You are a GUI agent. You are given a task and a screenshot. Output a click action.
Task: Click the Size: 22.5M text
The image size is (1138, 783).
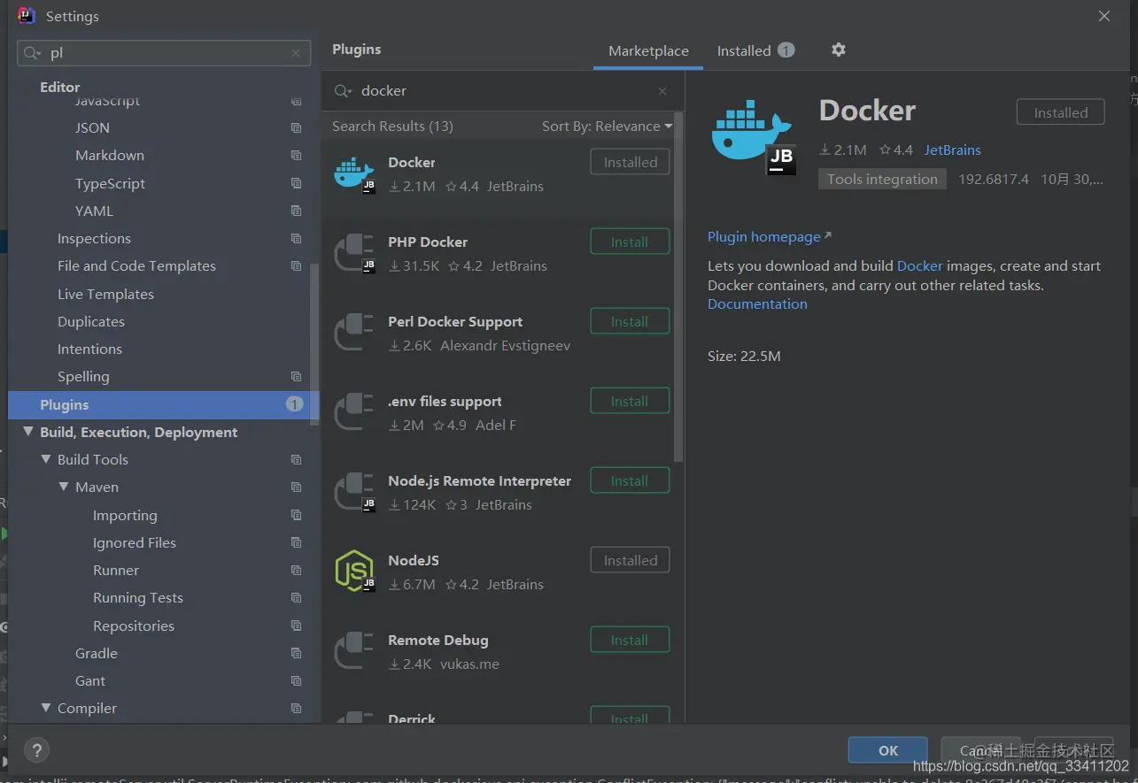tap(744, 357)
